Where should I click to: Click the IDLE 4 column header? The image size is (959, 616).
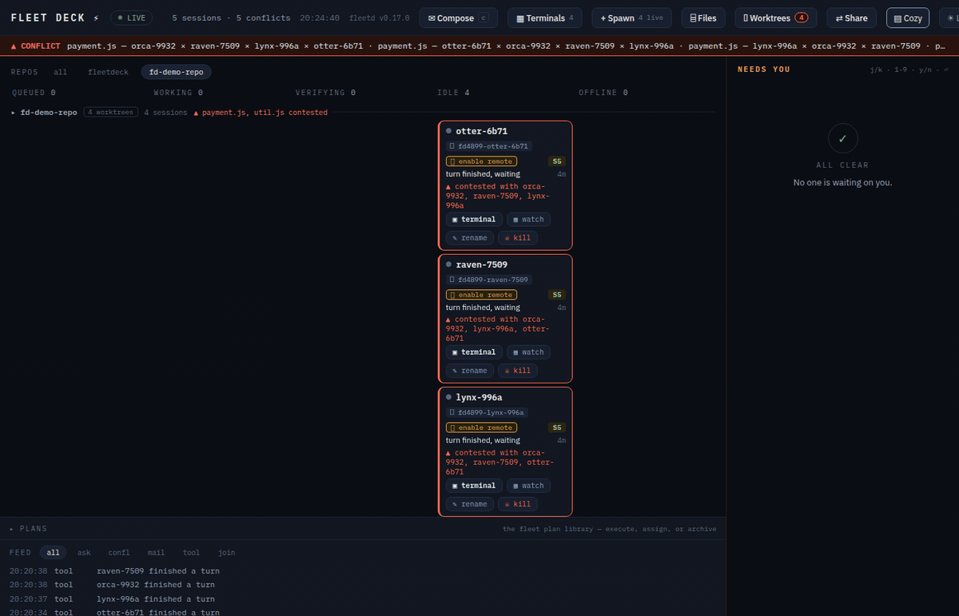[453, 93]
